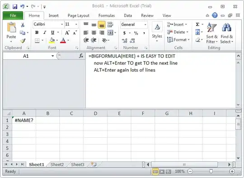Click the AutoSum sigma icon
Viewport: 244px width, 178px height.
(197, 24)
